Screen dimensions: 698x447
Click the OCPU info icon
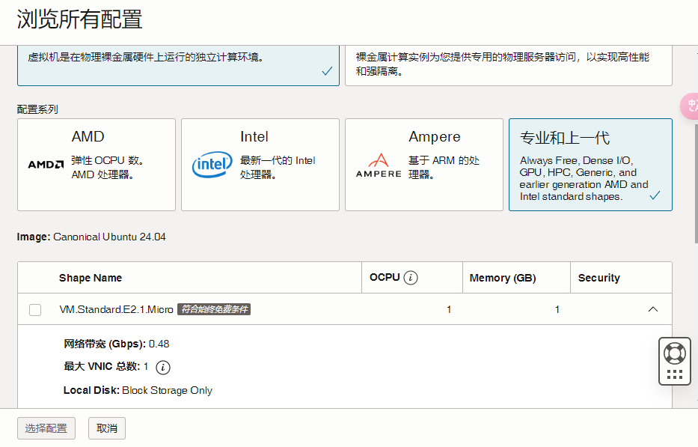point(411,278)
